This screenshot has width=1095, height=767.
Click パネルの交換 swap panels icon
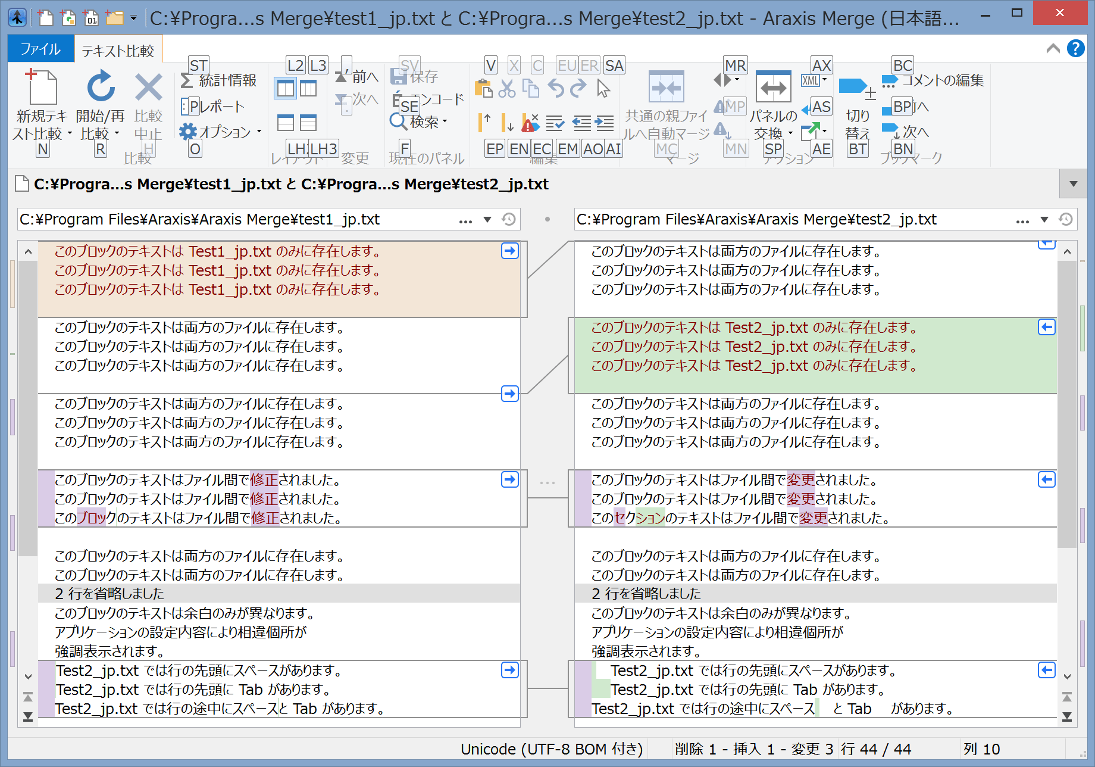772,89
